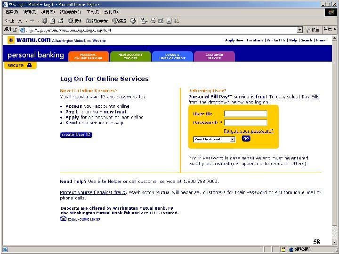Screen dimensions: 339x254
Task: Click the blue go button
Action: point(246,138)
